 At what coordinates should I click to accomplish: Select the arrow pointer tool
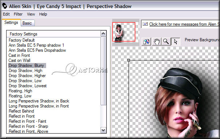(x=175, y=42)
